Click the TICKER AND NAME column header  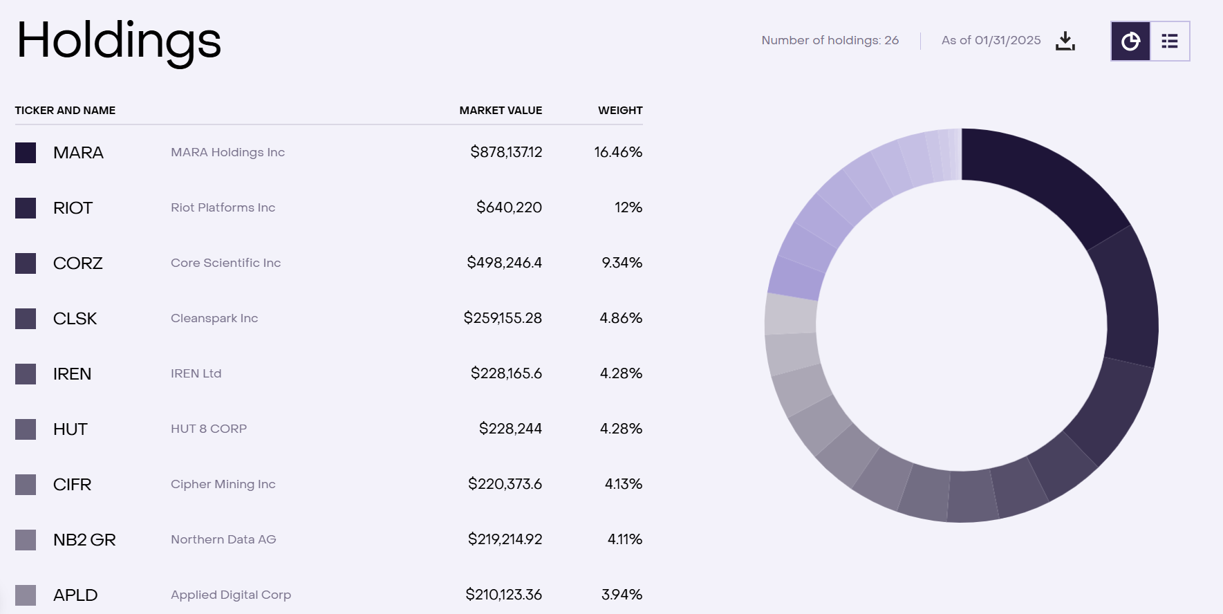(65, 111)
